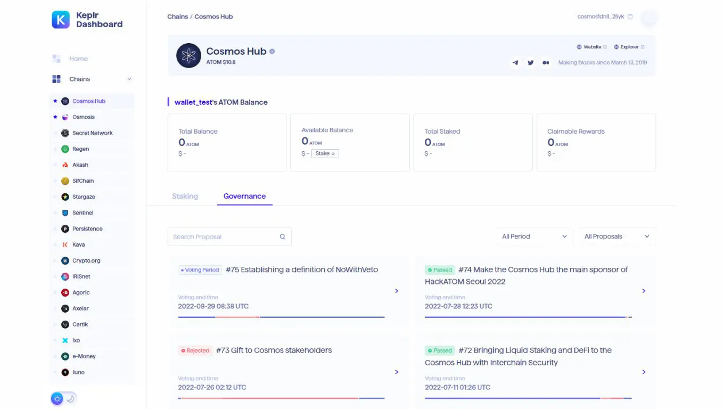
Task: Click Chains breadcrumb link
Action: 177,17
